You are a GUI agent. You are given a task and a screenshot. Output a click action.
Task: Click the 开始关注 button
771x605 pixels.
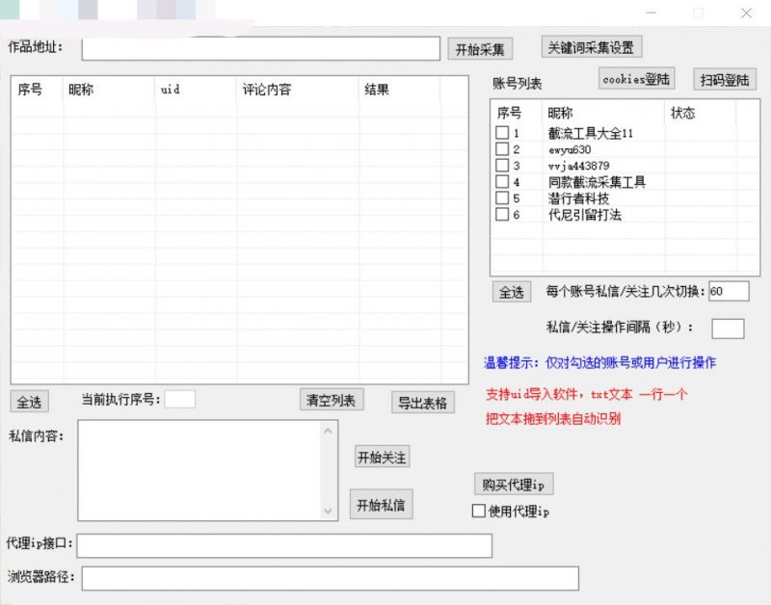click(382, 457)
